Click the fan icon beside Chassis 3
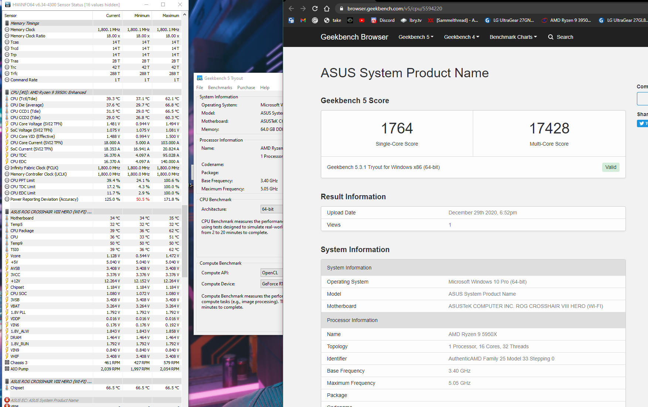This screenshot has height=407, width=648. click(7, 362)
